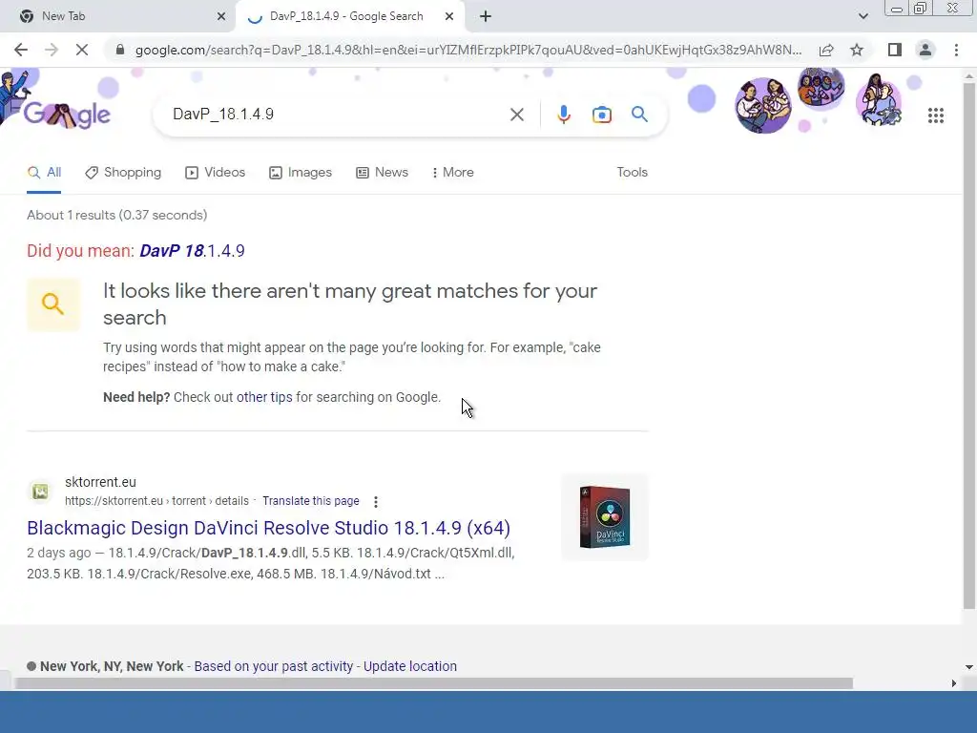977x733 pixels.
Task: Switch to the New Tab tab
Action: pyautogui.click(x=117, y=16)
